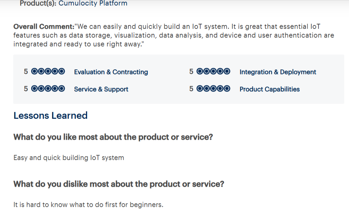Click the first dot of Evaluation & Contracting rating

coord(35,71)
